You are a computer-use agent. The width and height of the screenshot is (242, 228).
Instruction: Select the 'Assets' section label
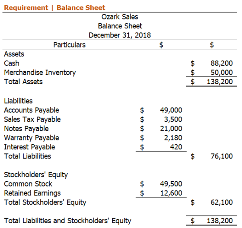tap(14, 54)
